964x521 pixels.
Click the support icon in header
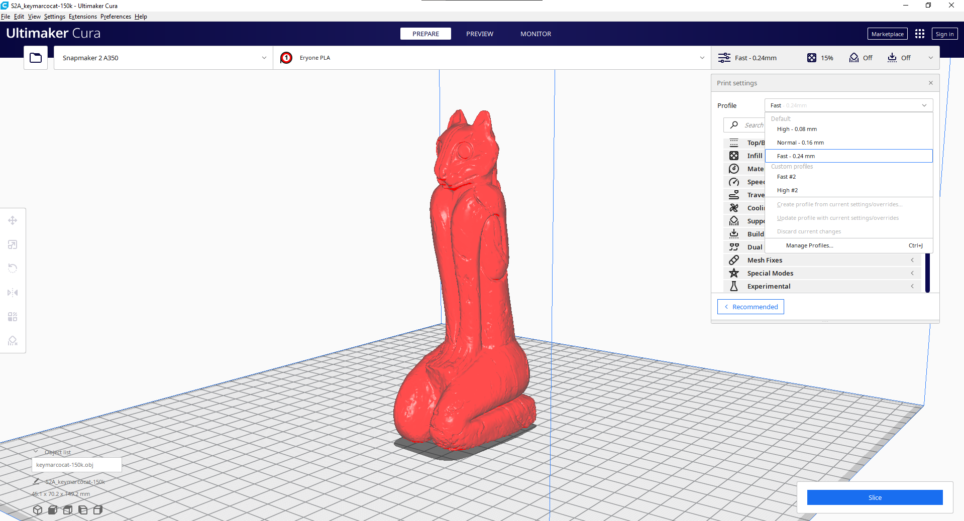point(854,58)
